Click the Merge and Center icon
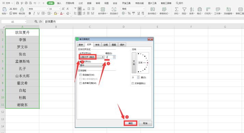Viewport: 244px width, 133px height. click(103, 9)
